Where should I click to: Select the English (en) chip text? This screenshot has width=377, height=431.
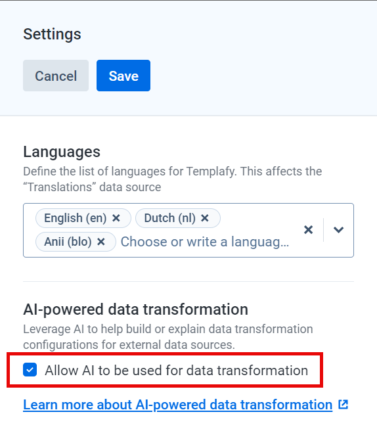pos(76,218)
